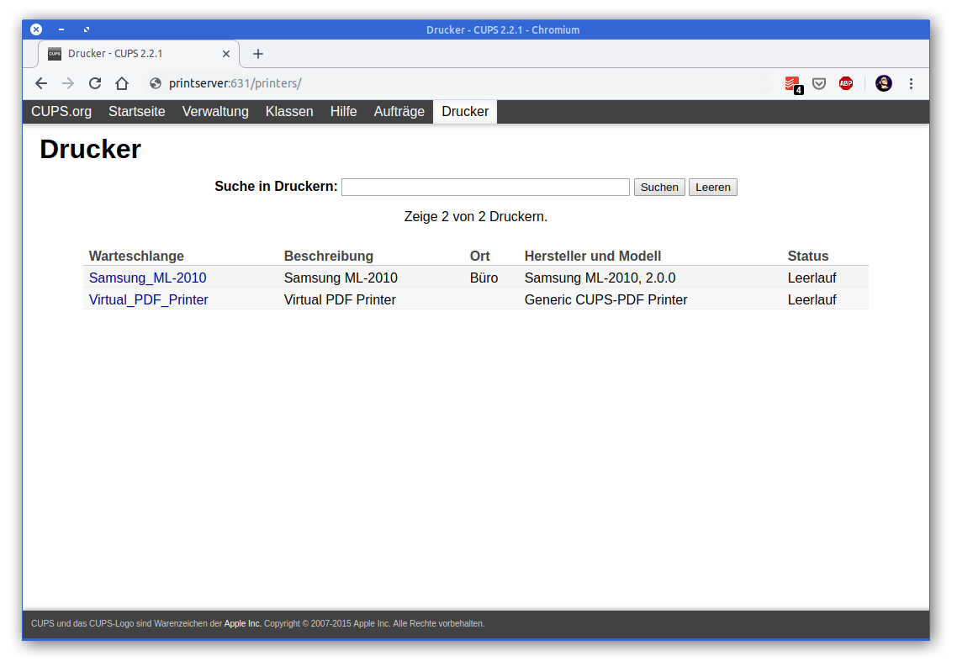Follow the Apple Inc. footer link
Viewport: 957px width, 672px height.
[242, 624]
